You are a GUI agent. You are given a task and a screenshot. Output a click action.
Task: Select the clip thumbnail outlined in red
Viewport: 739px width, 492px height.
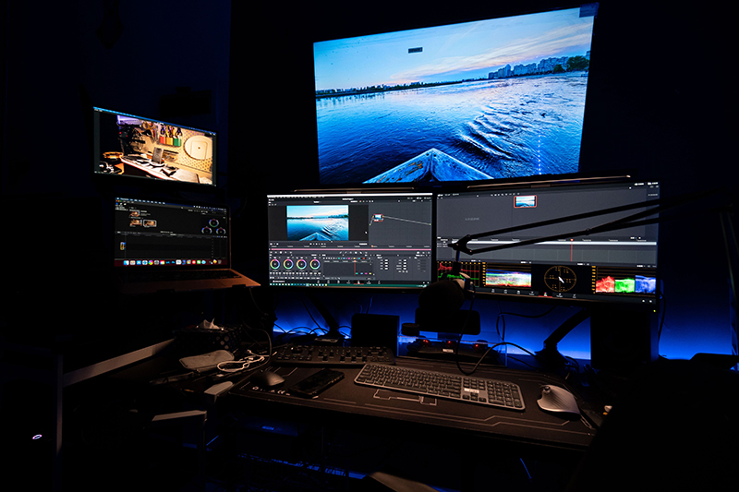point(525,200)
